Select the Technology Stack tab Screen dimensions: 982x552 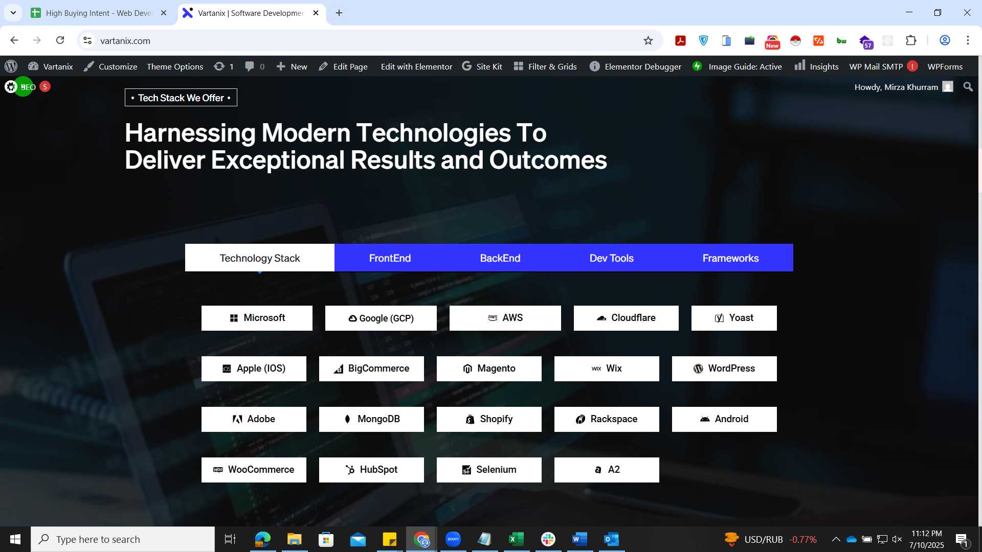pos(260,258)
